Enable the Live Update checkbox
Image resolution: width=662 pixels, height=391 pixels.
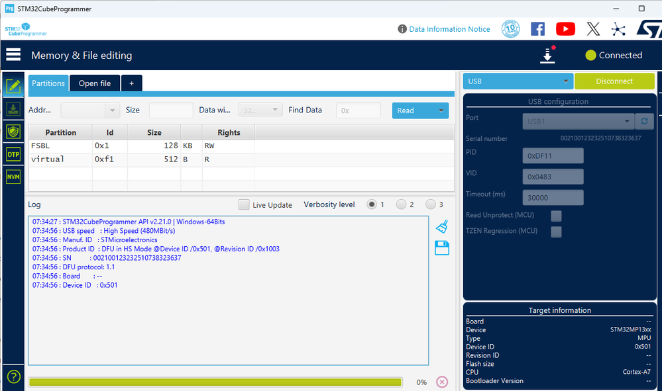coord(244,205)
